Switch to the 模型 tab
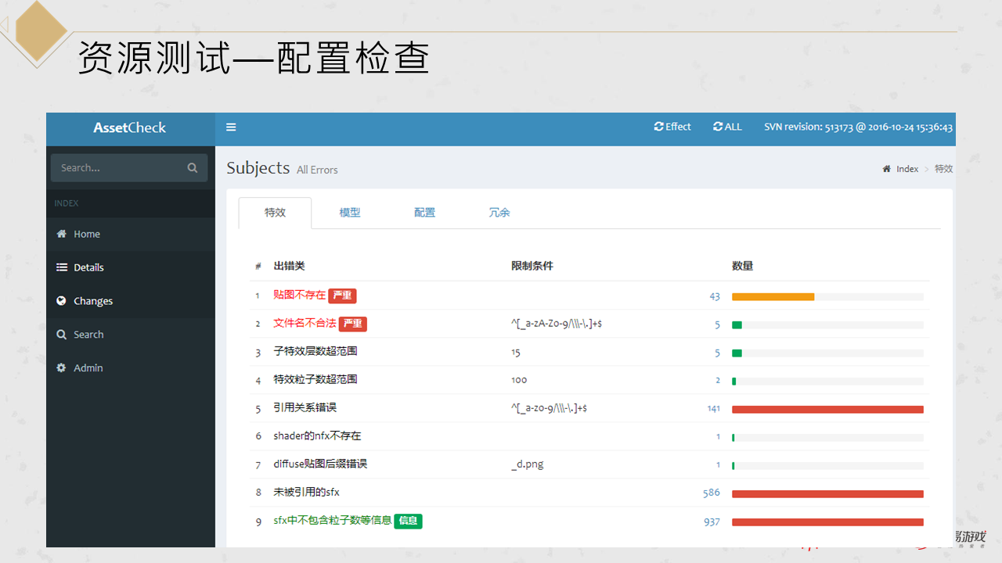 click(x=350, y=212)
